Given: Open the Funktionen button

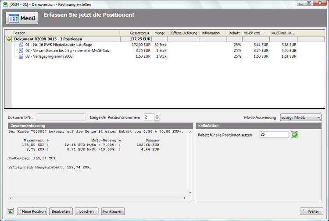Looking at the screenshot, I should click(113, 211).
